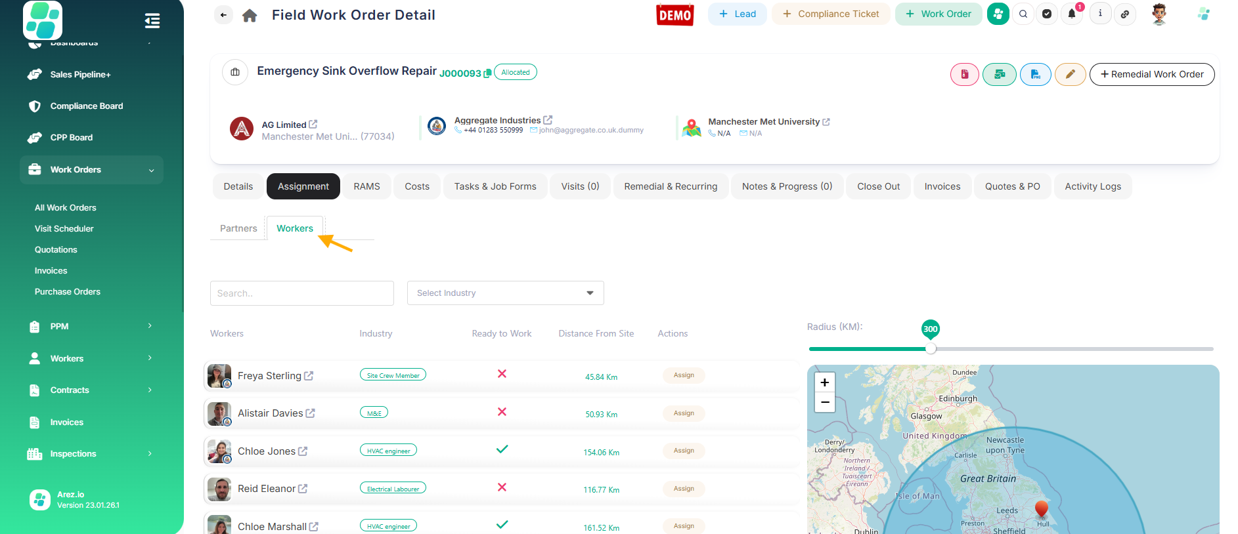This screenshot has height=534, width=1238.
Task: Zoom in on the map
Action: coord(824,382)
